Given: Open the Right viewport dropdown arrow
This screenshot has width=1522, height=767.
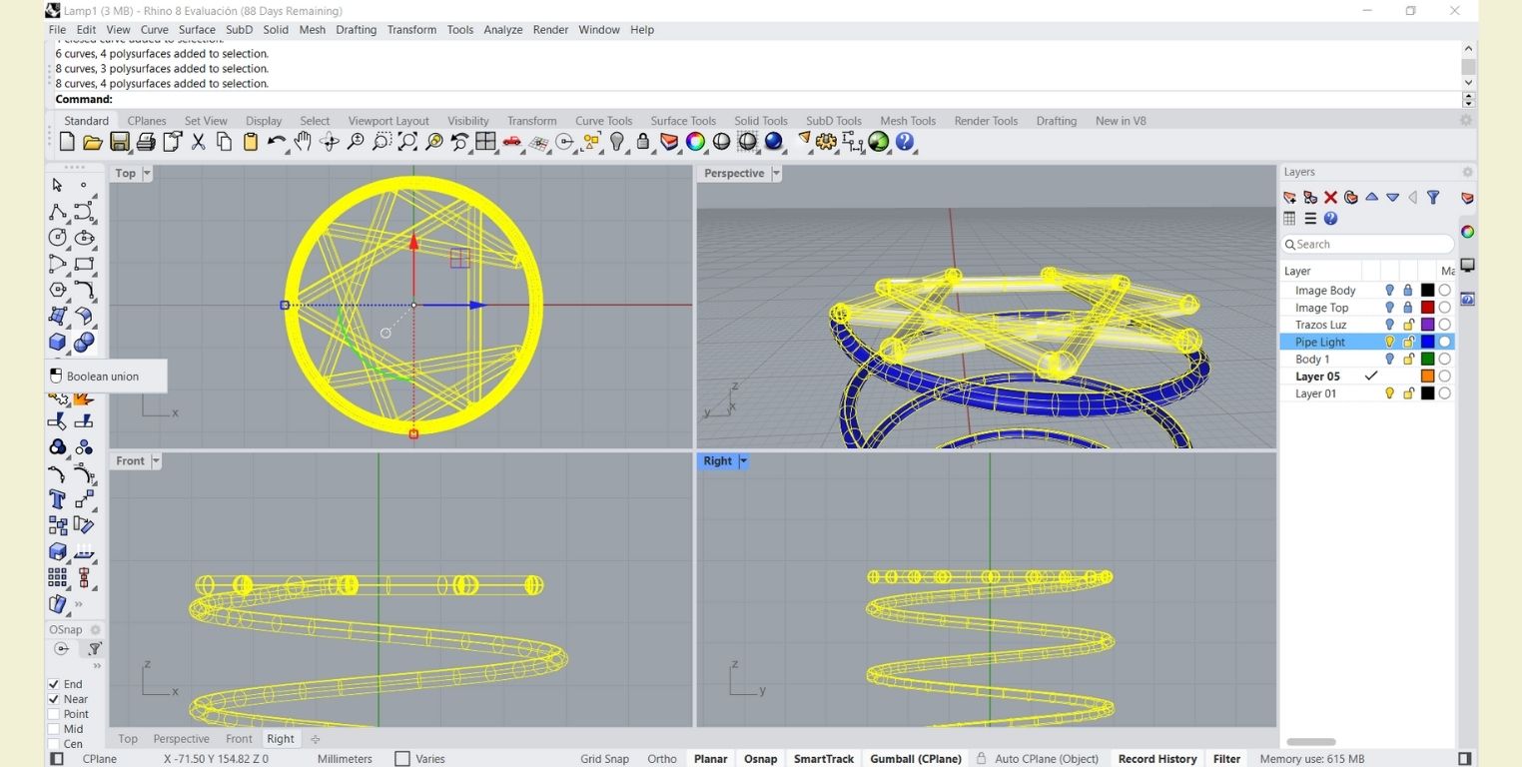Looking at the screenshot, I should [742, 460].
